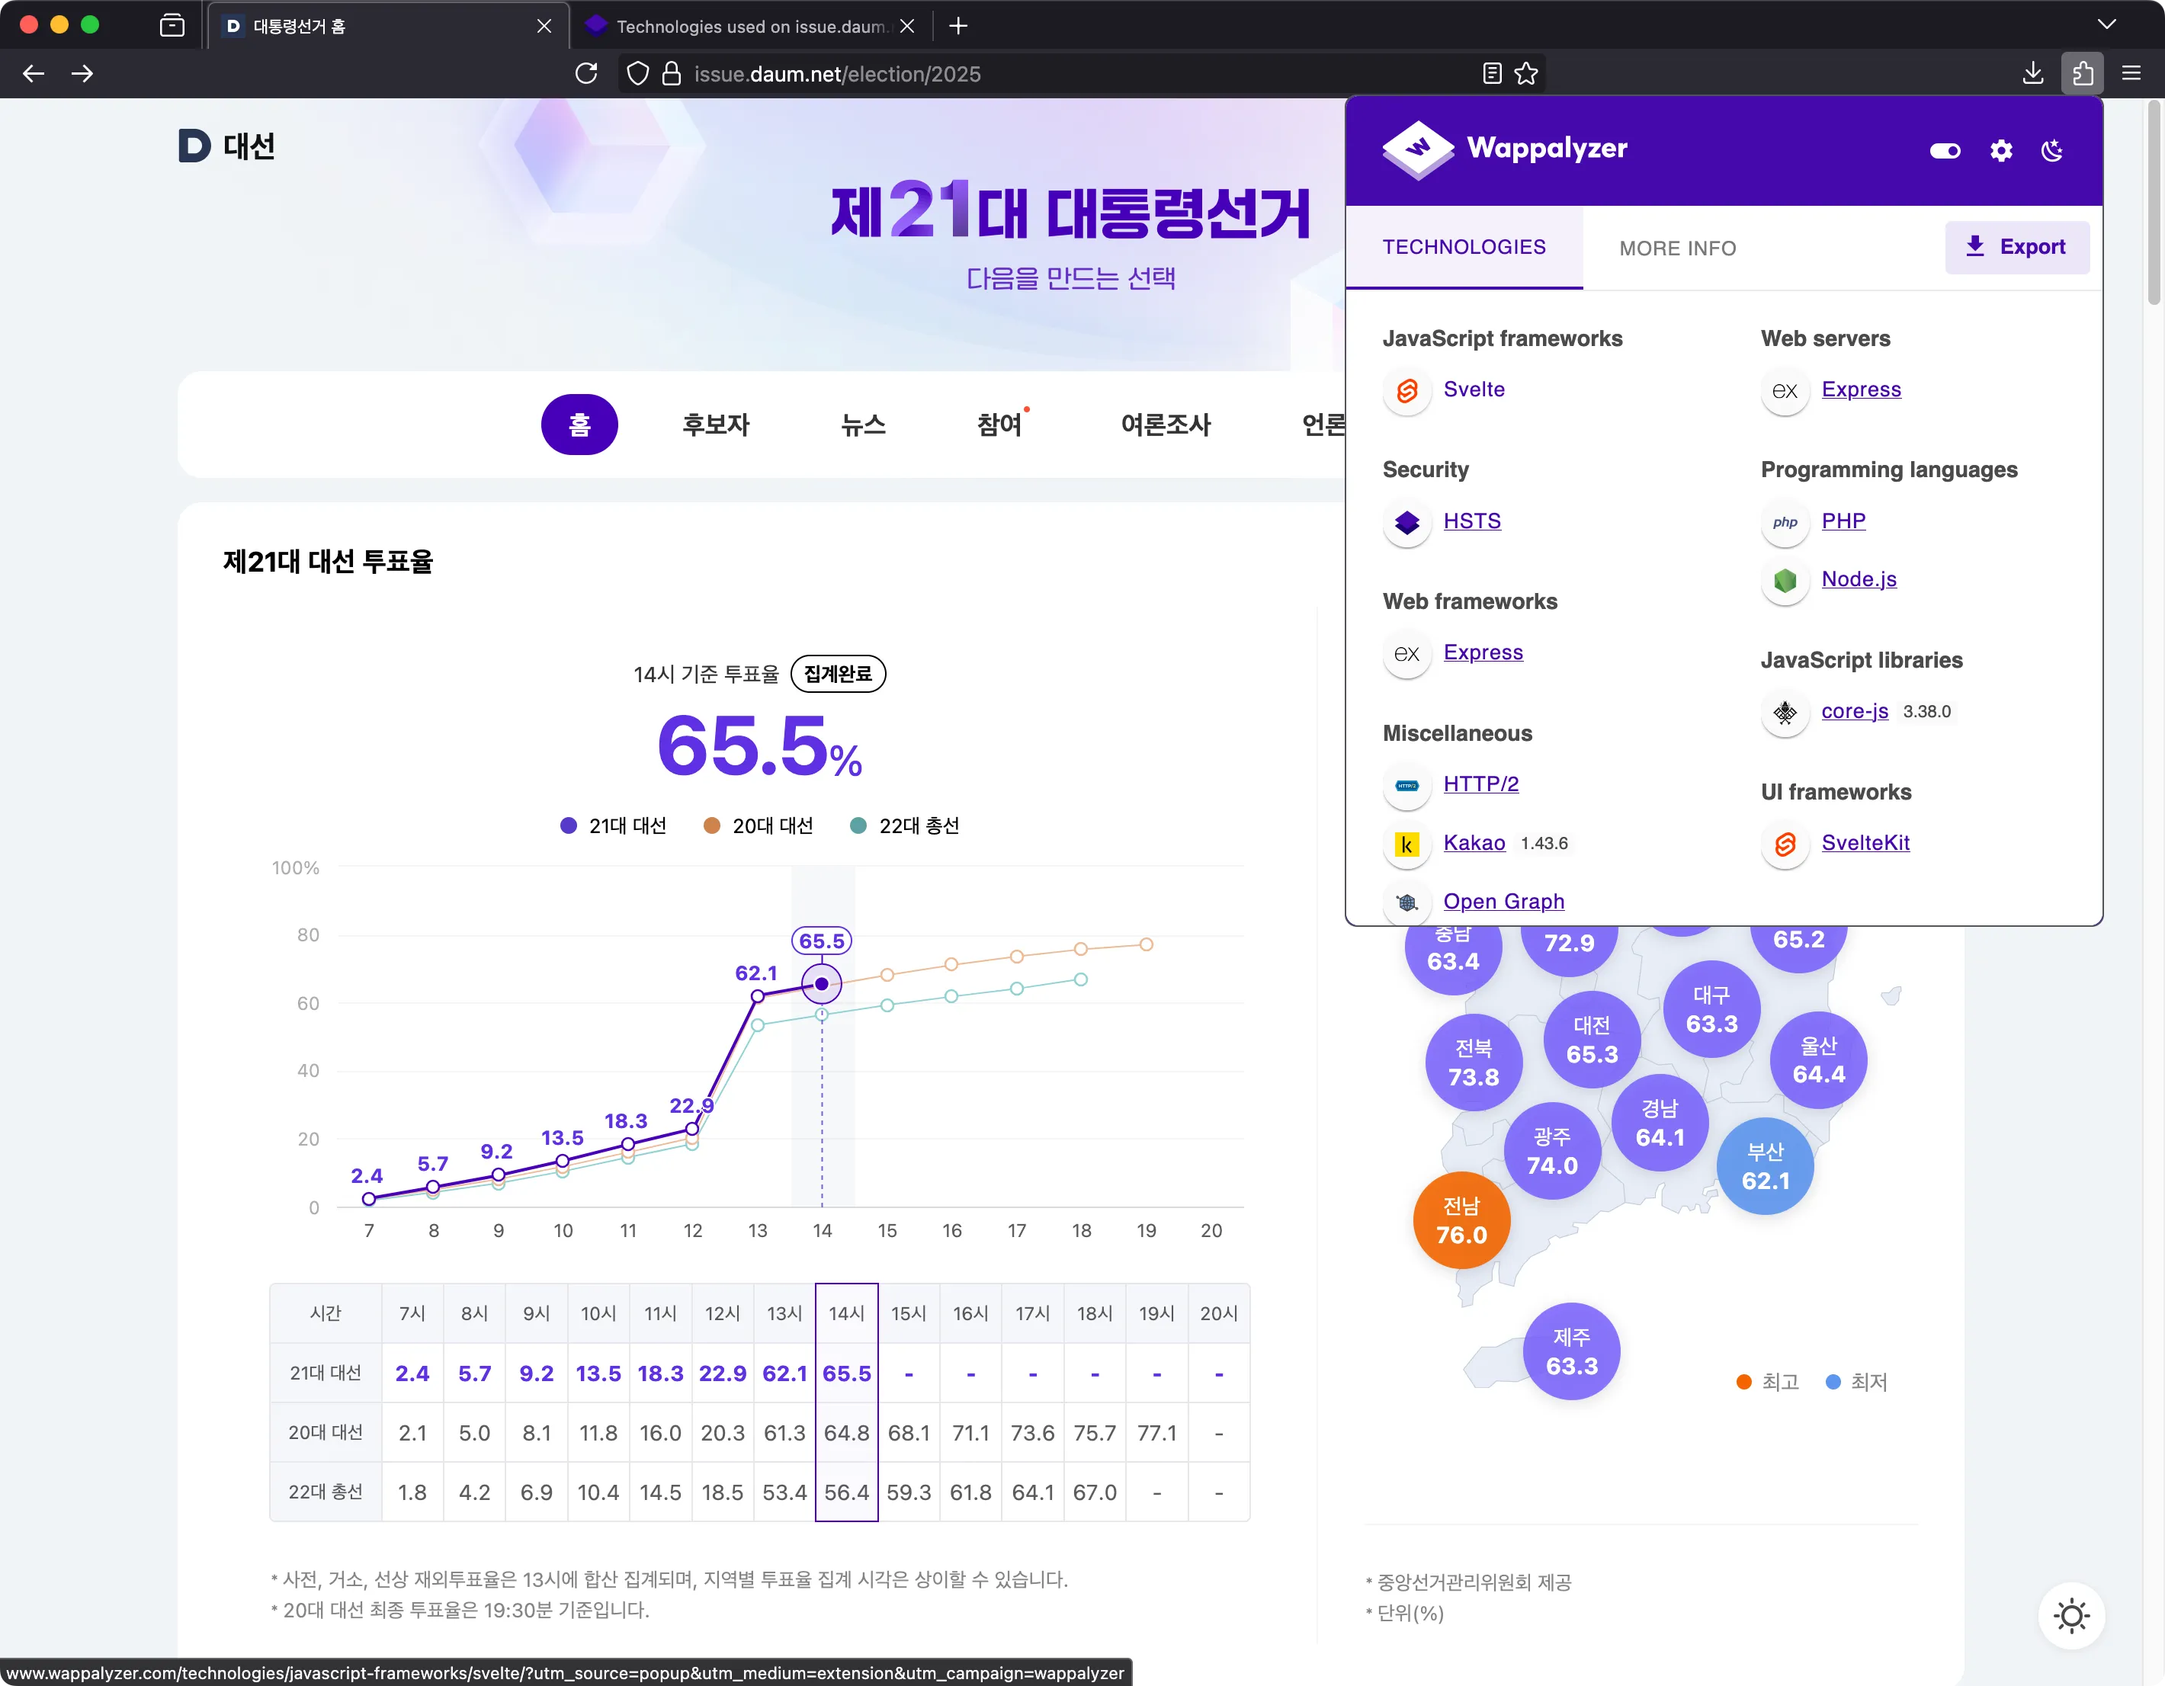Open the 여론조사 navigation tab
The height and width of the screenshot is (1686, 2165).
click(x=1166, y=425)
